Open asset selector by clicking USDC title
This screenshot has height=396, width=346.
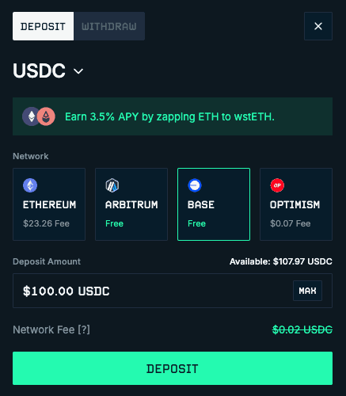click(39, 70)
